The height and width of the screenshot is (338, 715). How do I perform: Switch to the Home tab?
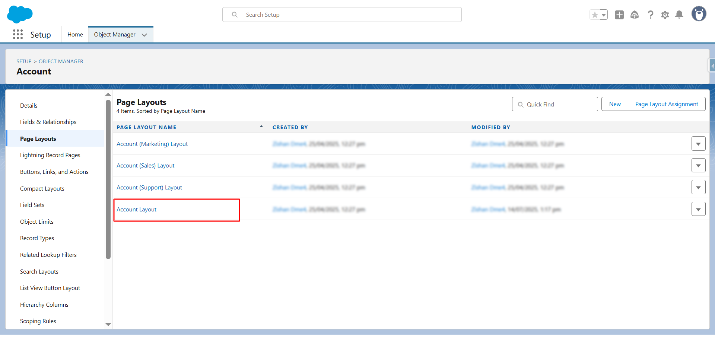75,34
